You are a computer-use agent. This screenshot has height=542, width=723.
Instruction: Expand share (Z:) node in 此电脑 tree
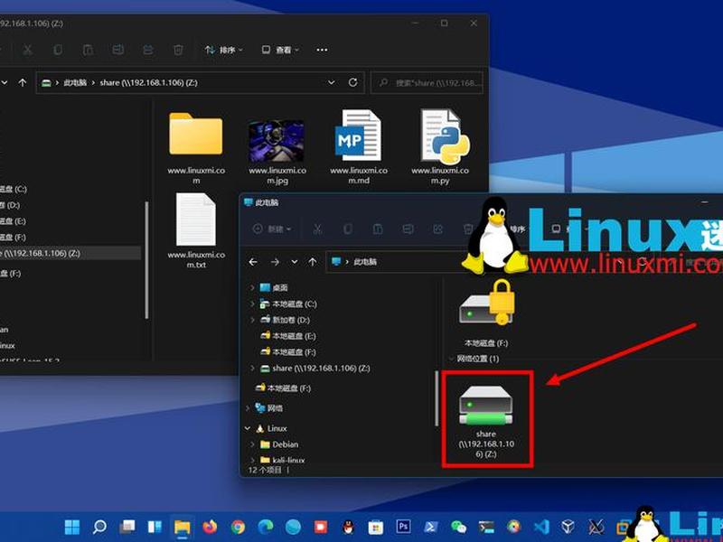tap(252, 369)
